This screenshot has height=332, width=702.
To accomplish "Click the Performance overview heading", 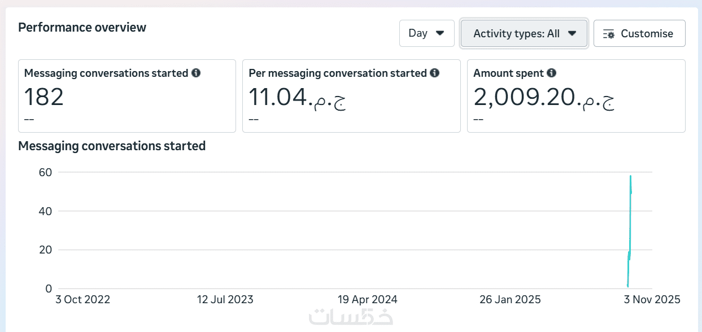I will (x=82, y=27).
